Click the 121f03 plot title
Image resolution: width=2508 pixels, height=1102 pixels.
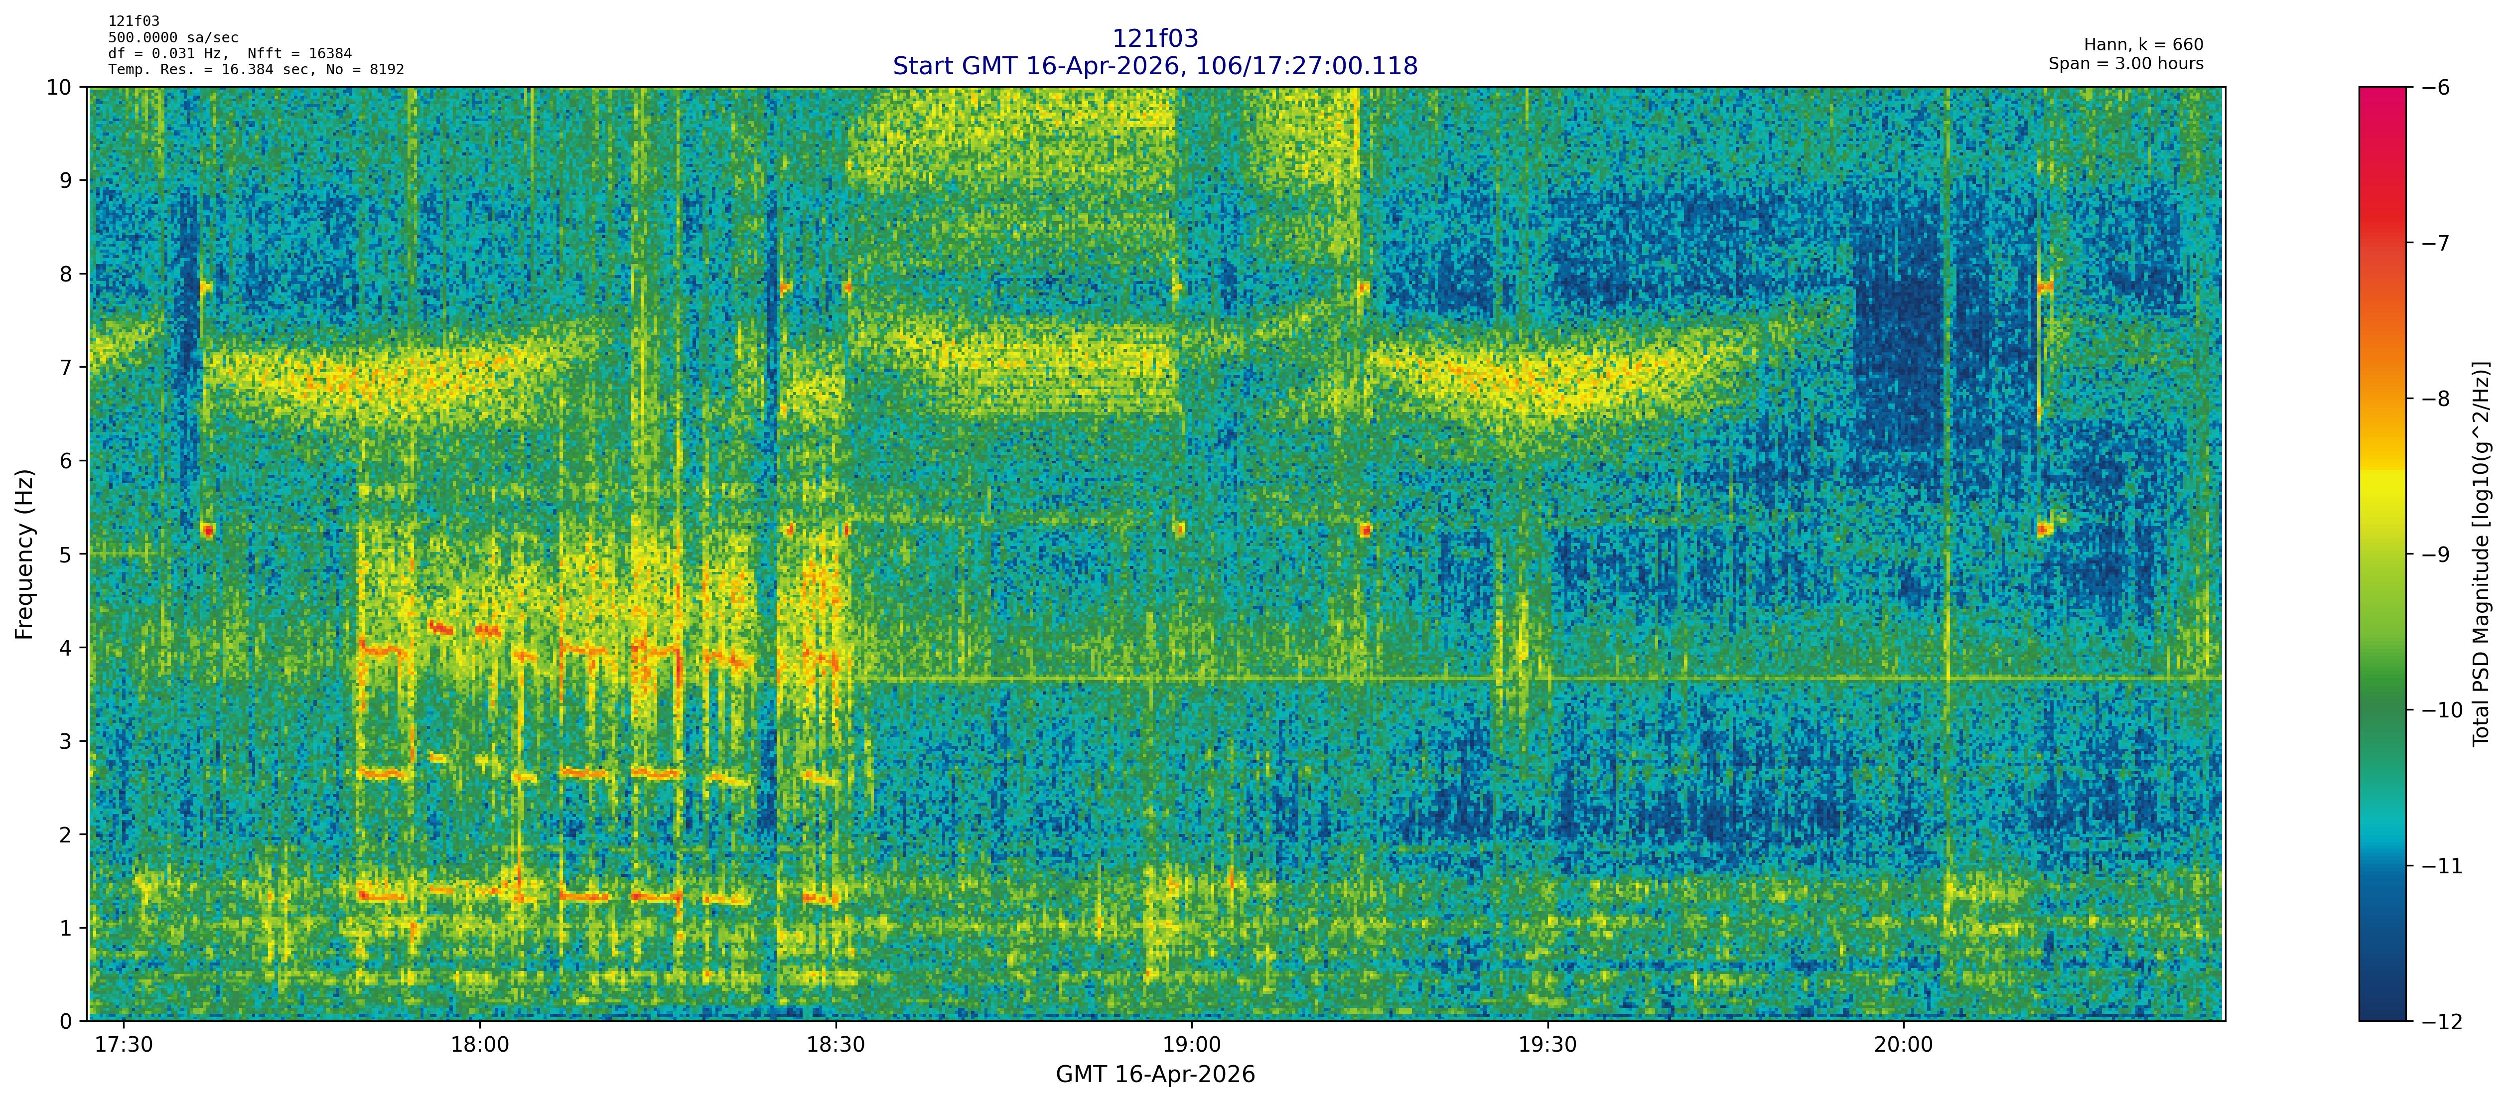click(1155, 39)
